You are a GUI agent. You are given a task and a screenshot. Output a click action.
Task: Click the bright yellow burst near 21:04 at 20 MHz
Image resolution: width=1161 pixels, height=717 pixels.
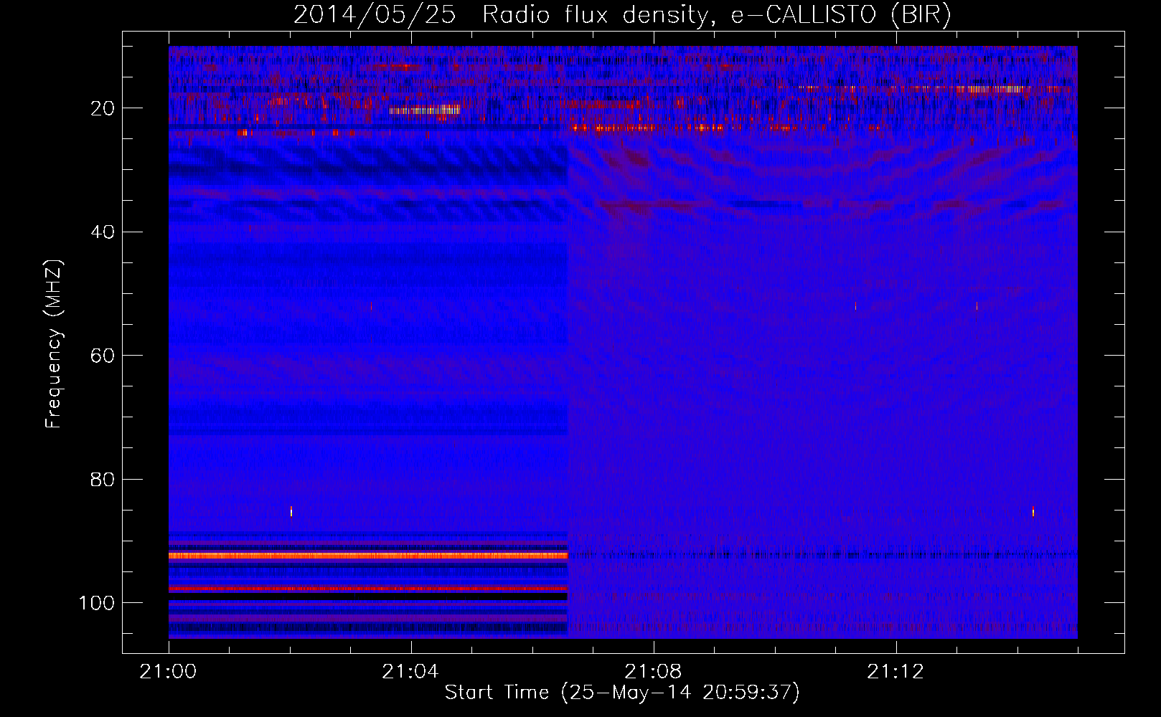[425, 110]
